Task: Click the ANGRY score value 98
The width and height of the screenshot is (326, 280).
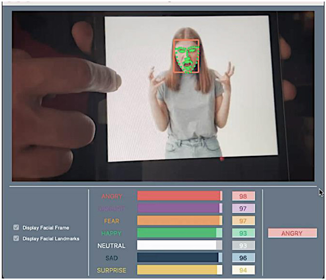Action: click(x=243, y=196)
